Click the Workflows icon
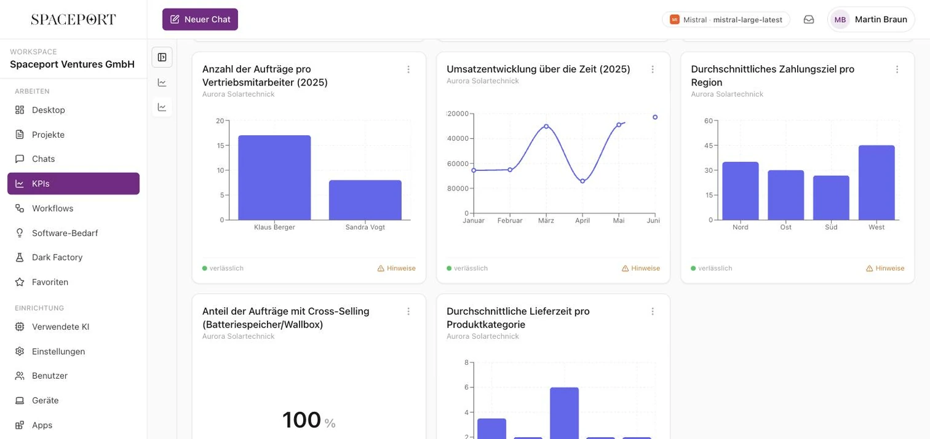 pos(20,208)
